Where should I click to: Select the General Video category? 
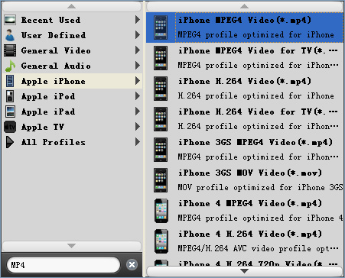(x=72, y=50)
